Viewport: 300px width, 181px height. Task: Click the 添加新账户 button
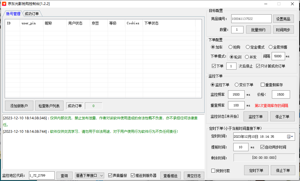point(19,106)
